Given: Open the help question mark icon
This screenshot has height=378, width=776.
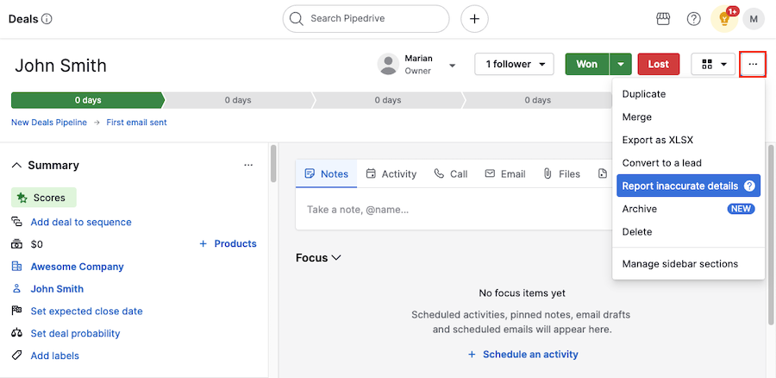Looking at the screenshot, I should tap(693, 18).
